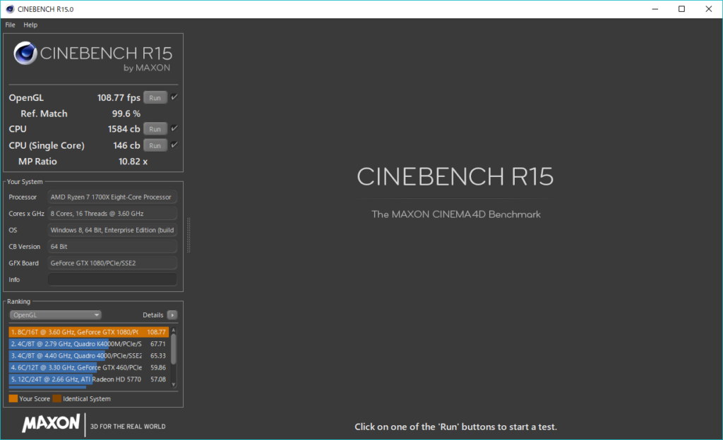Select ranking entry 2 Quadro K4000M
The height and width of the screenshot is (440, 723).
coord(88,344)
